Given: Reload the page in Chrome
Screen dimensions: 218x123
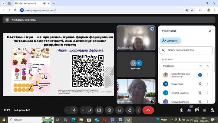Looking at the screenshot, I should click(15, 10).
